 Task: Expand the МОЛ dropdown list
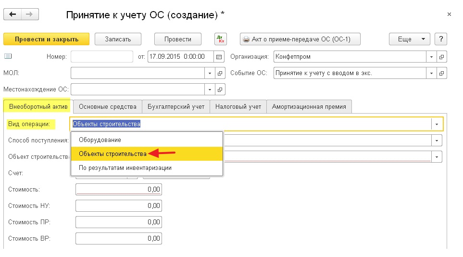pyautogui.click(x=210, y=73)
